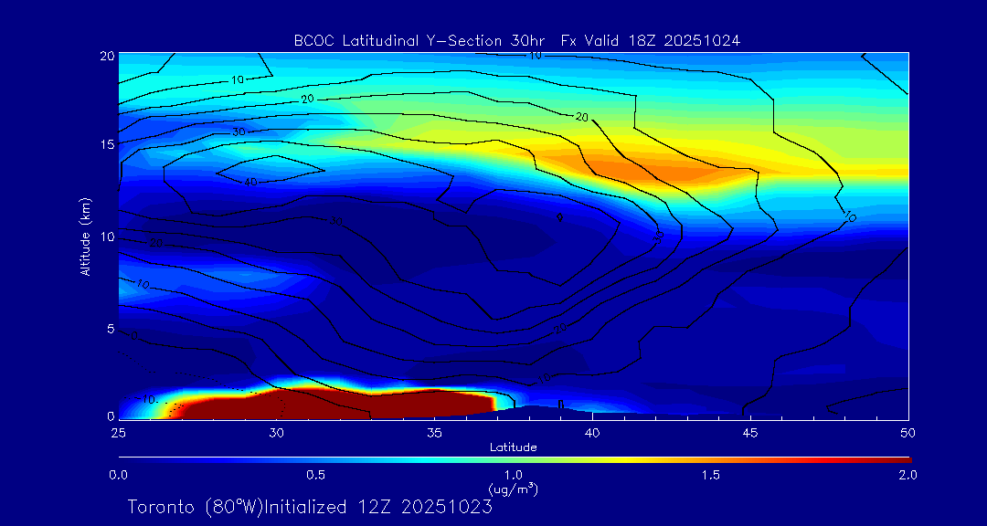Select the latitude axis tick label '45'
The image size is (987, 526).
coord(750,433)
